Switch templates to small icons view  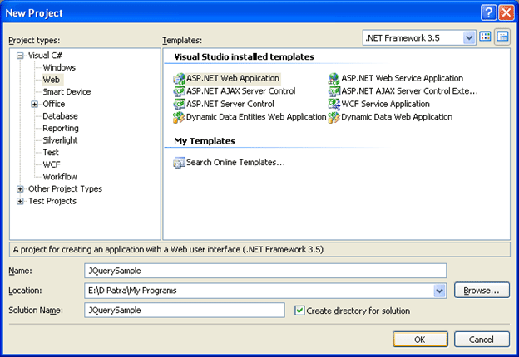pos(502,37)
